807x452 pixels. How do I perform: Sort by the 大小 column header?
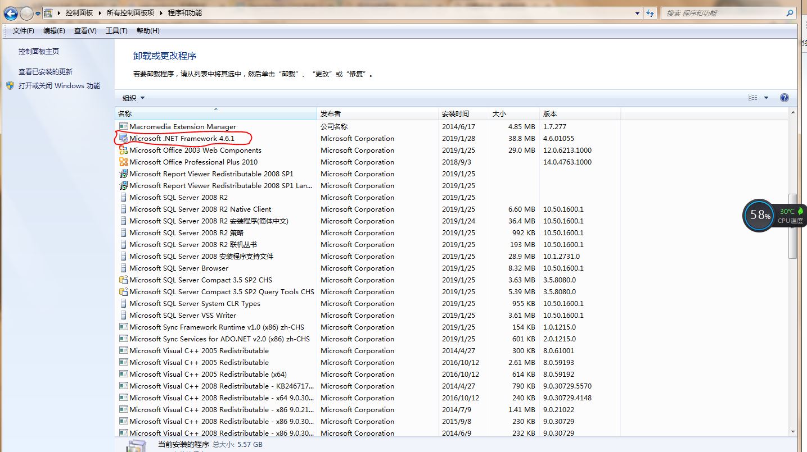[515, 114]
